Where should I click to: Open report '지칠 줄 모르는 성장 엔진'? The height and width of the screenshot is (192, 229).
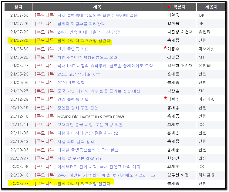(x=81, y=158)
